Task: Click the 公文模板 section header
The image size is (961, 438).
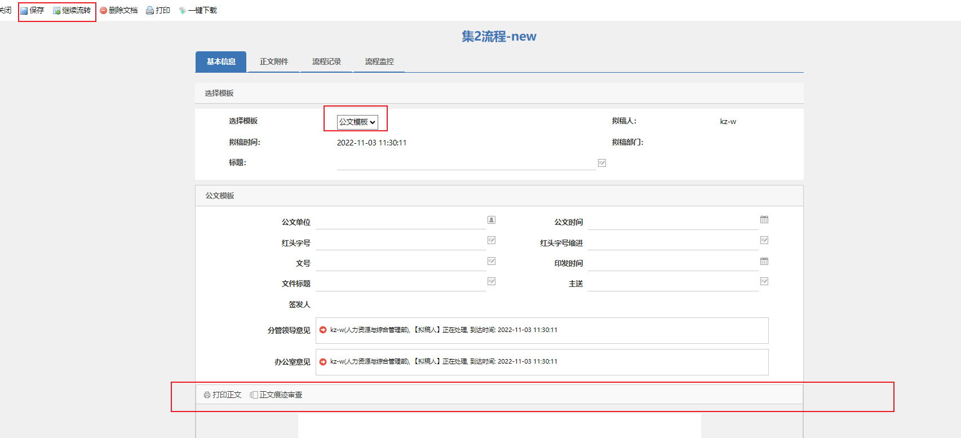Action: click(499, 196)
